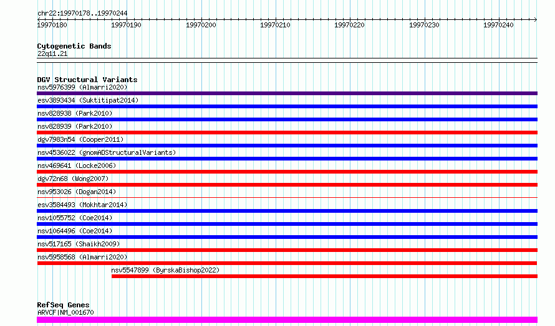Viewport: 555px width, 326px height.
Task: Select esv3584493 (Mokhtar2014) label
Action: 82,205
